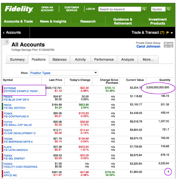Click AAPL current value $1,964.00
The image size is (177, 180).
[x=136, y=172]
